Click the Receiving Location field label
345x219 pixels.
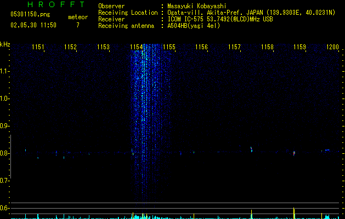[128, 13]
